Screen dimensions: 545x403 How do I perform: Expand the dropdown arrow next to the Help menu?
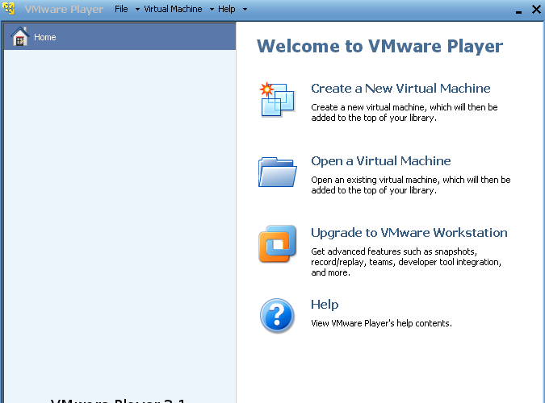245,10
